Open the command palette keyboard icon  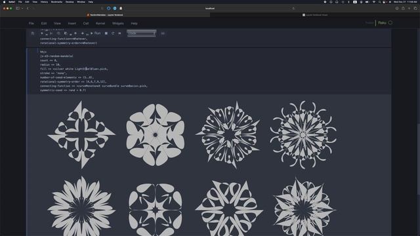[163, 33]
